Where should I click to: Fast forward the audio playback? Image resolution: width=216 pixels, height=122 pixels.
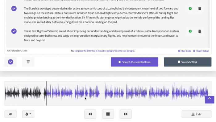(x=126, y=114)
